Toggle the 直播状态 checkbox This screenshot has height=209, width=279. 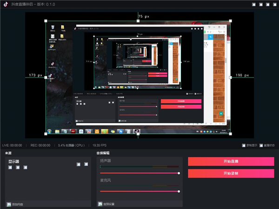261,145
